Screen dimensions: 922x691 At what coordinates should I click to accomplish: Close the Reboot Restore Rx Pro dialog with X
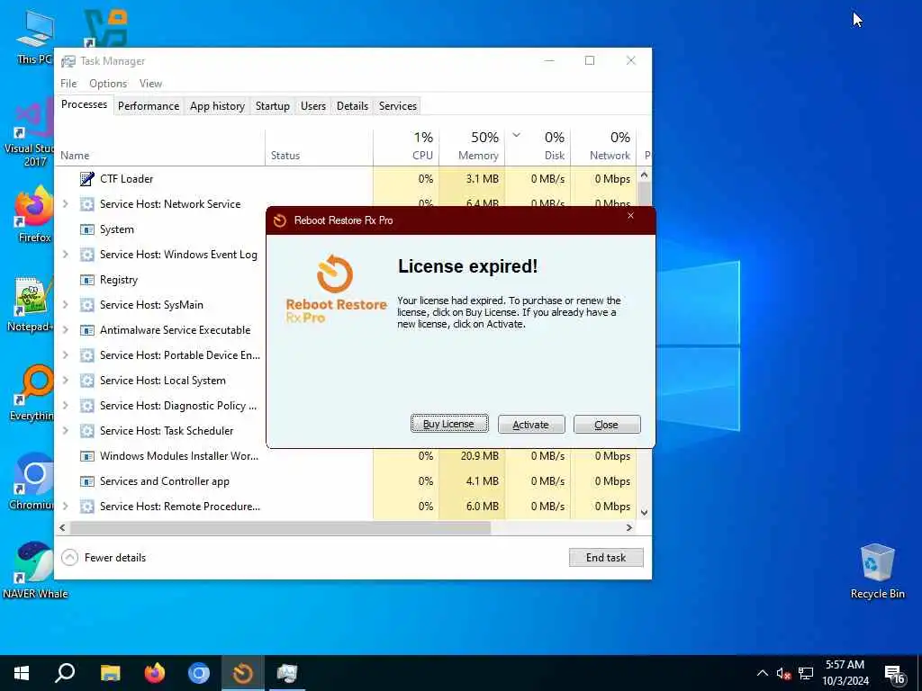tap(630, 216)
